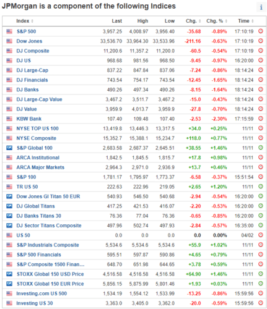Click the time value 16:35:00
This screenshot has height=309, width=267.
[244, 226]
